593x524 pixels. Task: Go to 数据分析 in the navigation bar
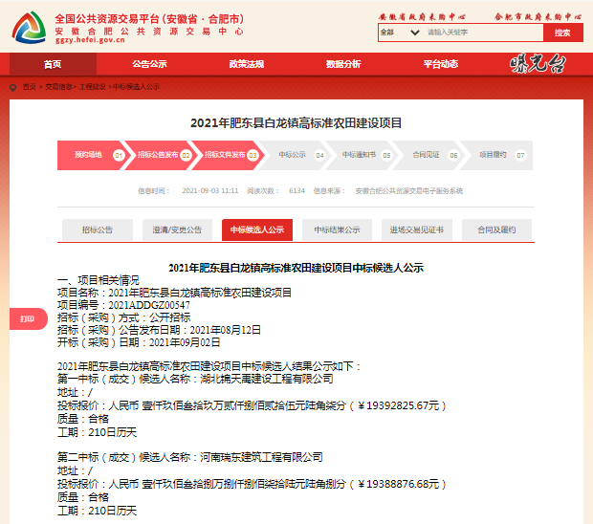[343, 64]
